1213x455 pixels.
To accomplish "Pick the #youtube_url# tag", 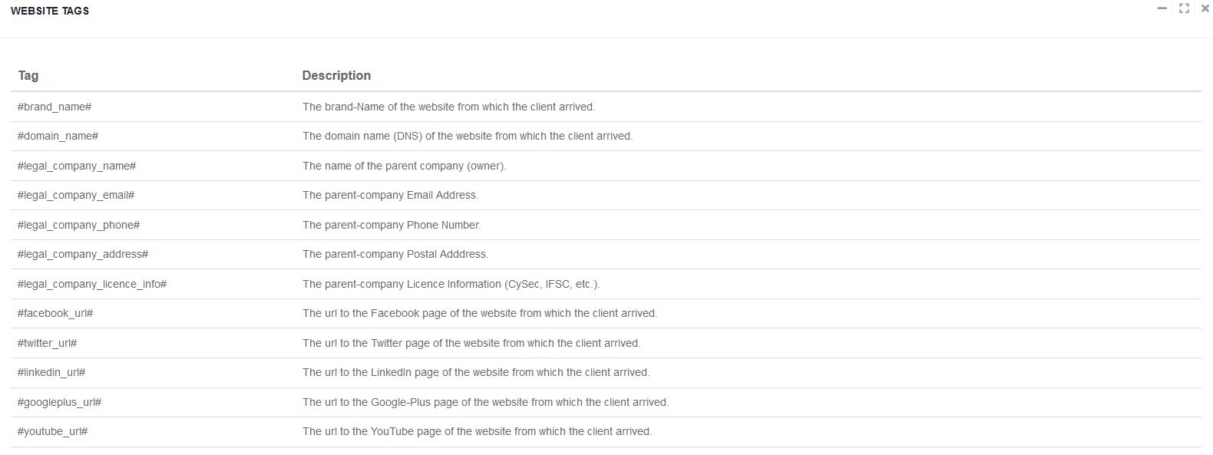I will point(53,431).
